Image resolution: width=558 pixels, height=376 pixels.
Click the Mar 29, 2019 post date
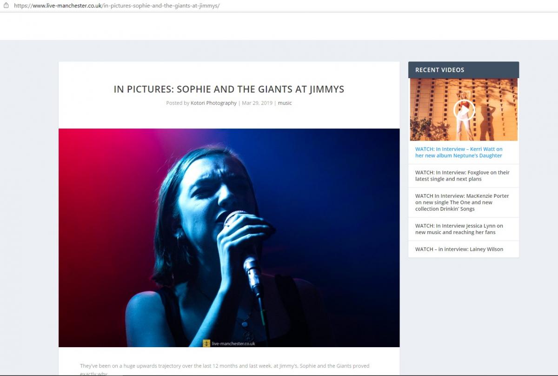(257, 103)
